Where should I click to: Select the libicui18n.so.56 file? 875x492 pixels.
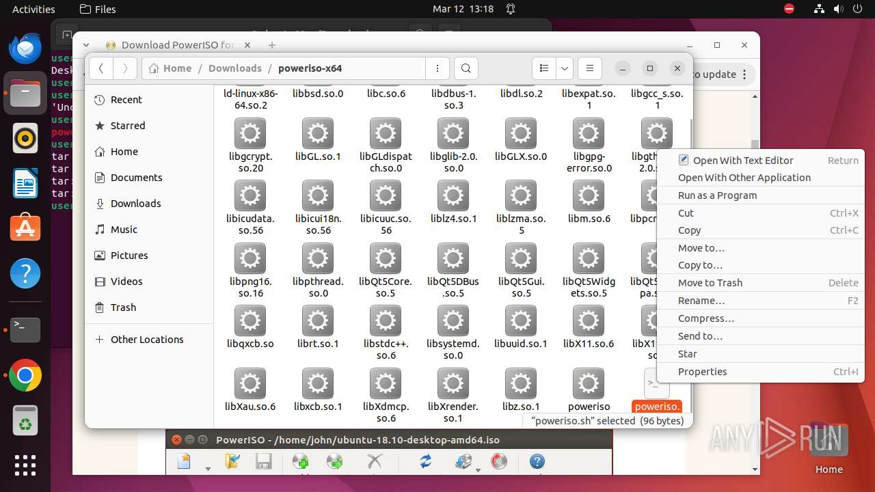point(318,208)
